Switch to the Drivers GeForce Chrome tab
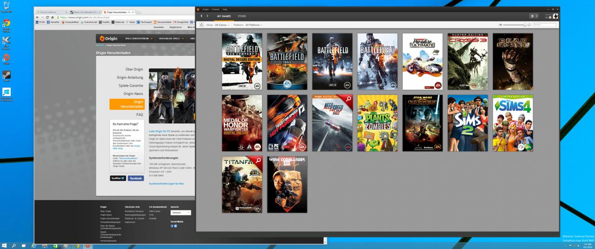595x249 pixels. coord(52,12)
